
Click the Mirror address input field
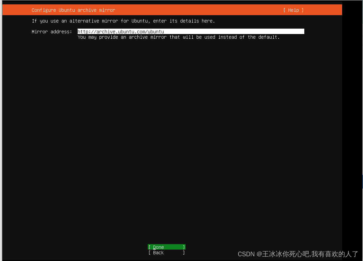[x=191, y=31]
